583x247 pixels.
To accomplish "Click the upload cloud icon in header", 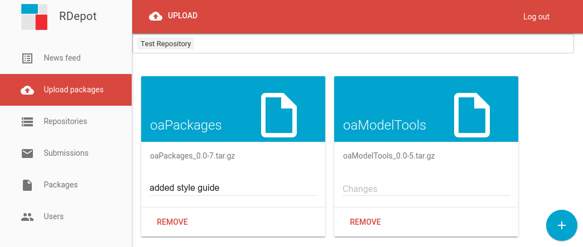I will pyautogui.click(x=156, y=16).
